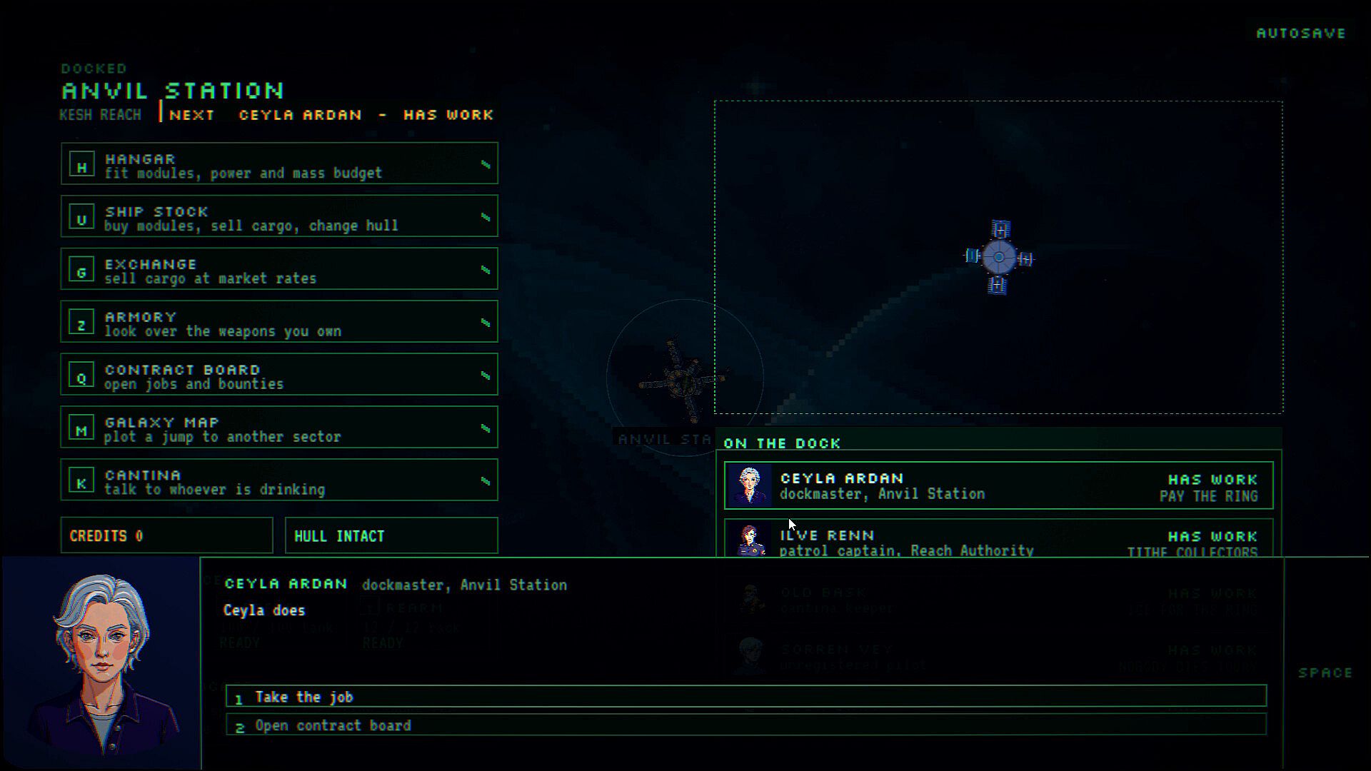Click the large Ceyla Ardan dialogue portrait
This screenshot has width=1371, height=771.
[x=101, y=664]
